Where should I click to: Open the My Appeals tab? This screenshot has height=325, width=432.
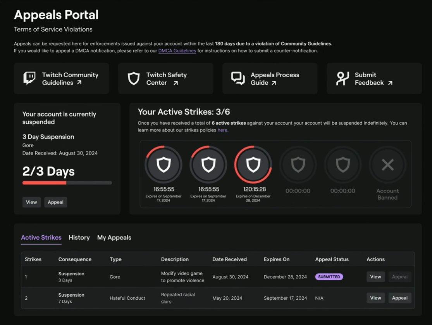pyautogui.click(x=114, y=238)
